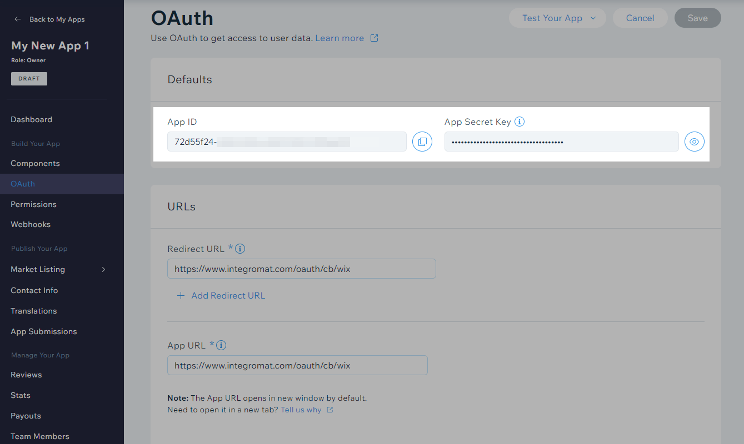Copy the App ID to clipboard
The height and width of the screenshot is (444, 744).
click(x=422, y=142)
